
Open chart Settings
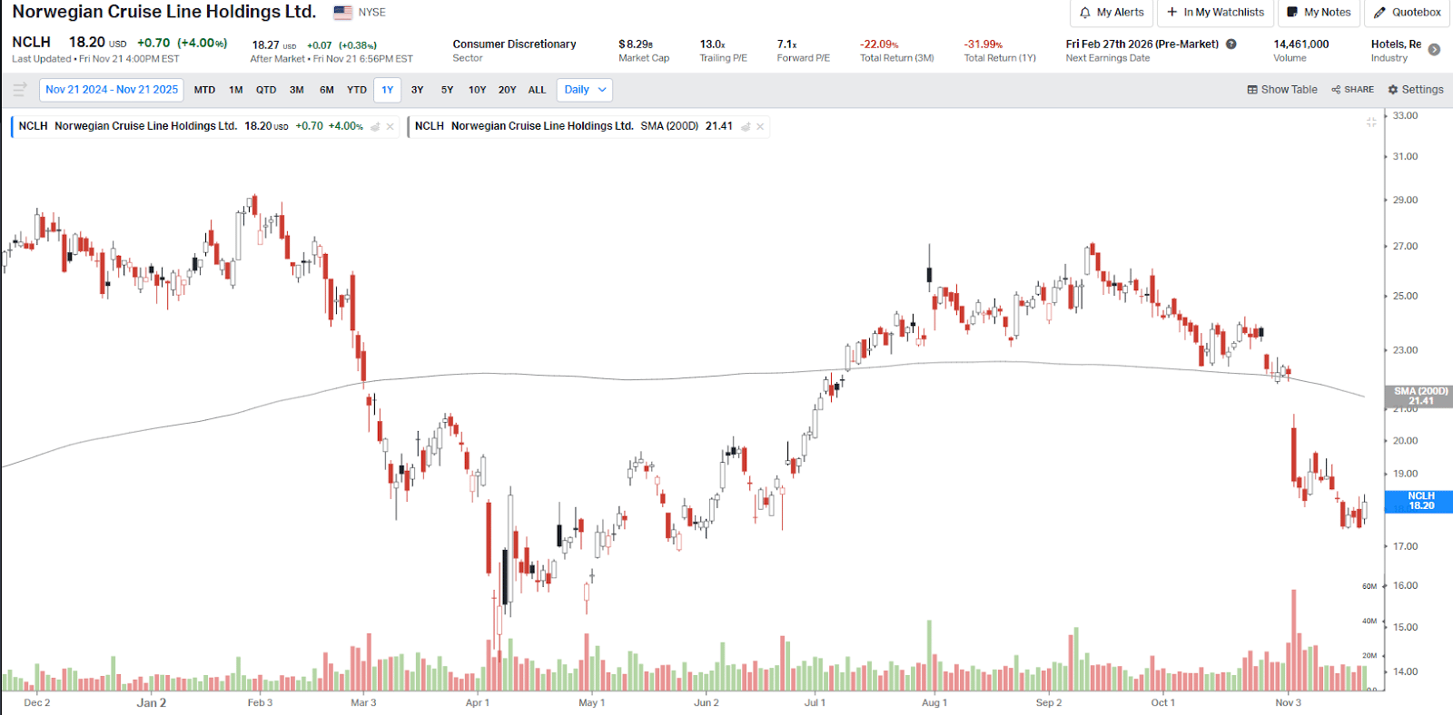click(x=1416, y=90)
